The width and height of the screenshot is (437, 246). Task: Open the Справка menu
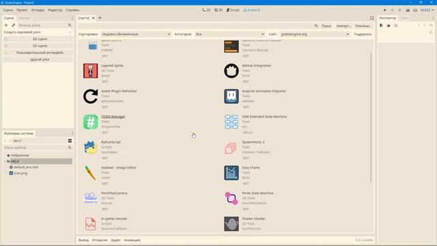tap(72, 10)
